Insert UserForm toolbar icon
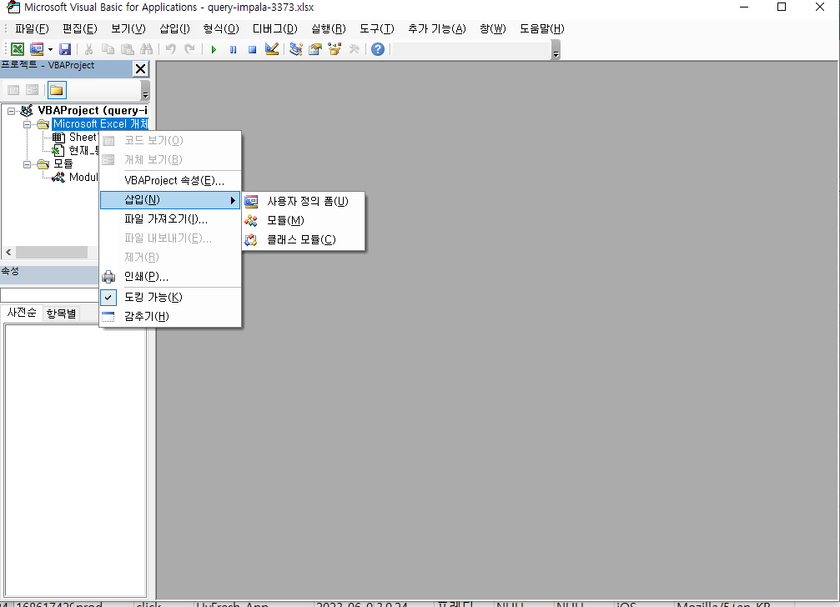The width and height of the screenshot is (840, 607). pos(37,49)
